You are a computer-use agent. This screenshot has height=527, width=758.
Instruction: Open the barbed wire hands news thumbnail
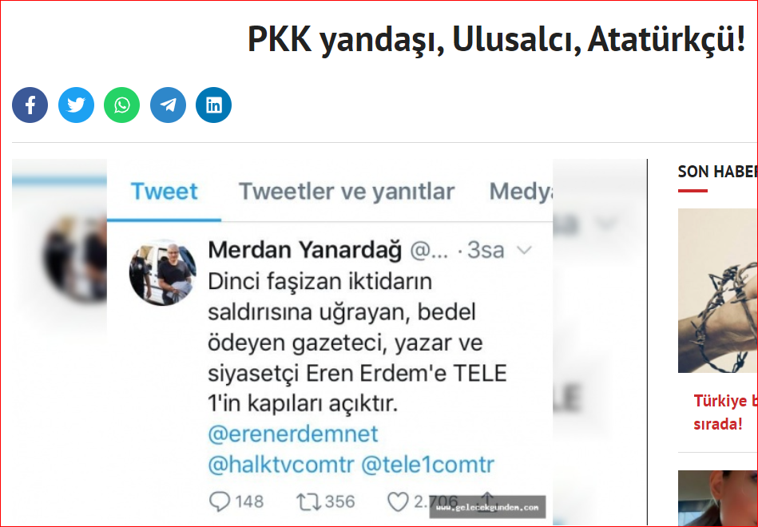[x=718, y=291]
